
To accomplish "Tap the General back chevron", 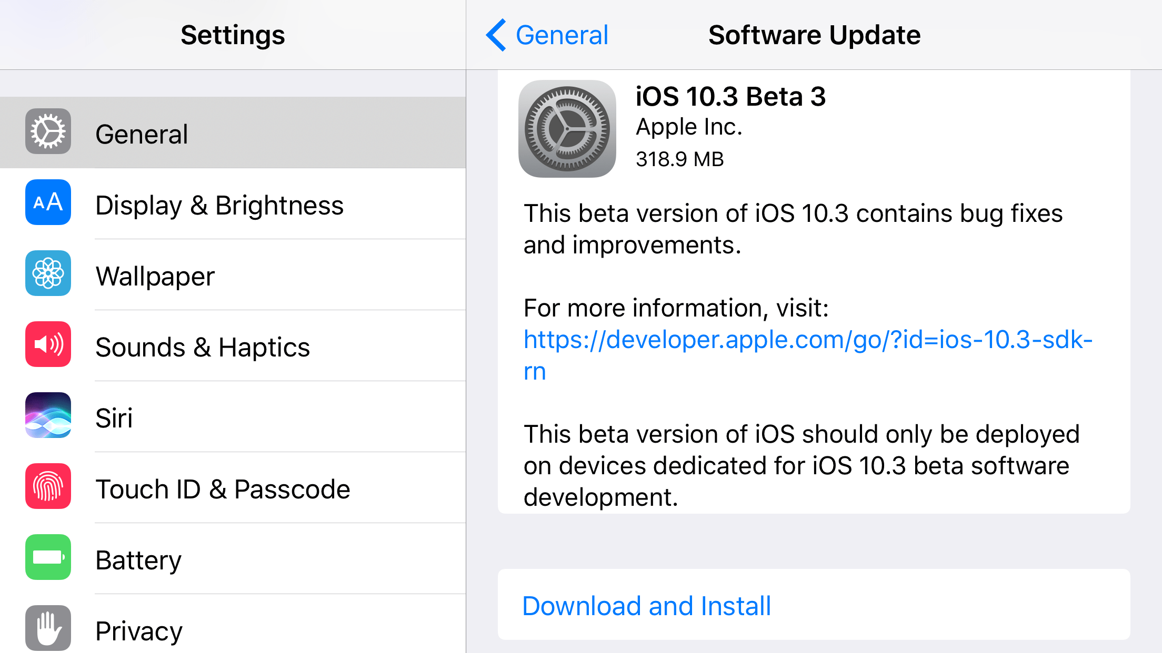I will pyautogui.click(x=546, y=35).
